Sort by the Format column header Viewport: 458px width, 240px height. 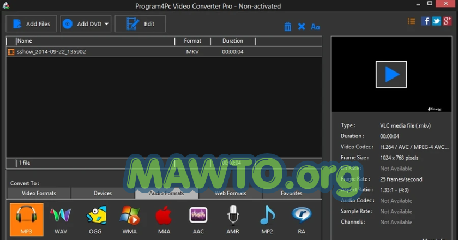point(192,41)
